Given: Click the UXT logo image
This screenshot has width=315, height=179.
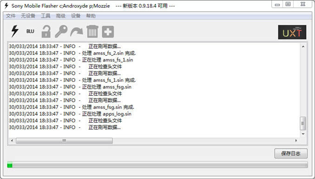Looking at the screenshot, I should [292, 32].
